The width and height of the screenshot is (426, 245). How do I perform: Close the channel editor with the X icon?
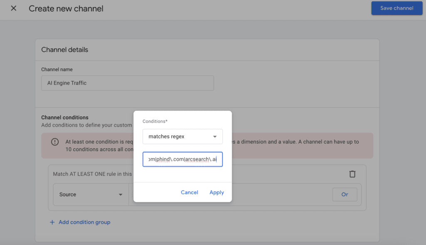click(13, 8)
